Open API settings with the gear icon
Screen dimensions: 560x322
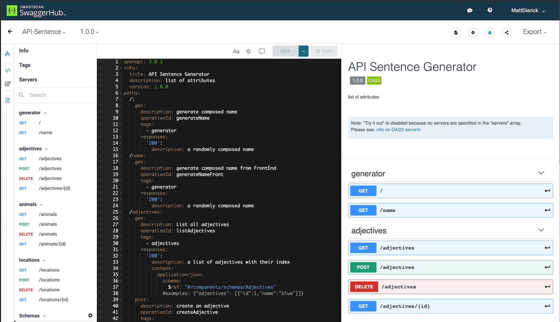tap(473, 32)
